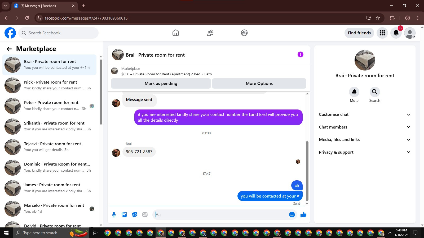Open Chrome profile icon
This screenshot has height=238, width=424.
[408, 18]
